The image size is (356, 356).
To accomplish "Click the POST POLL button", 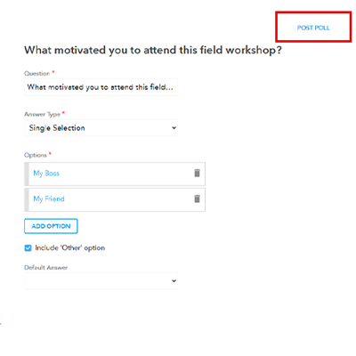I will click(x=313, y=28).
